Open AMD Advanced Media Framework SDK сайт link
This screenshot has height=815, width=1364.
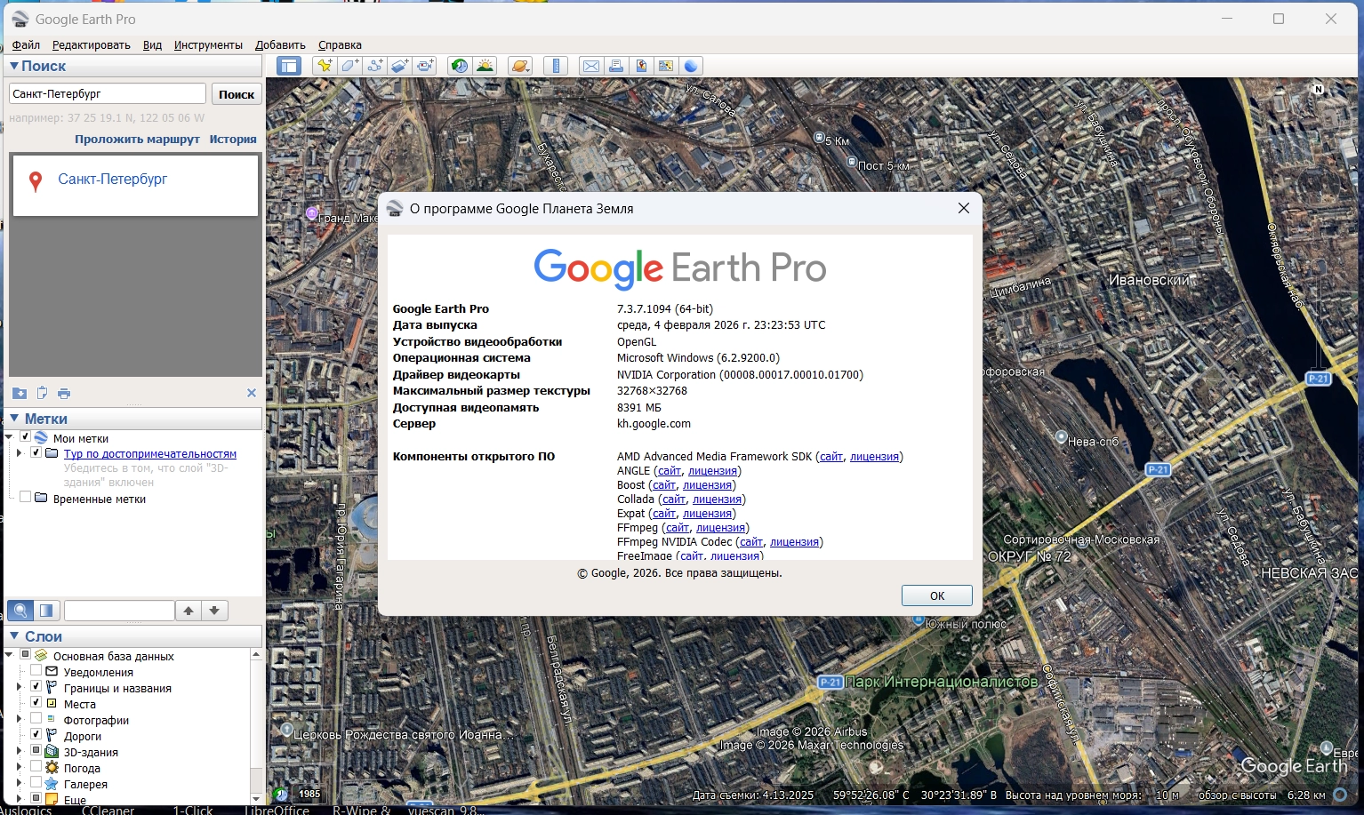pyautogui.click(x=831, y=456)
